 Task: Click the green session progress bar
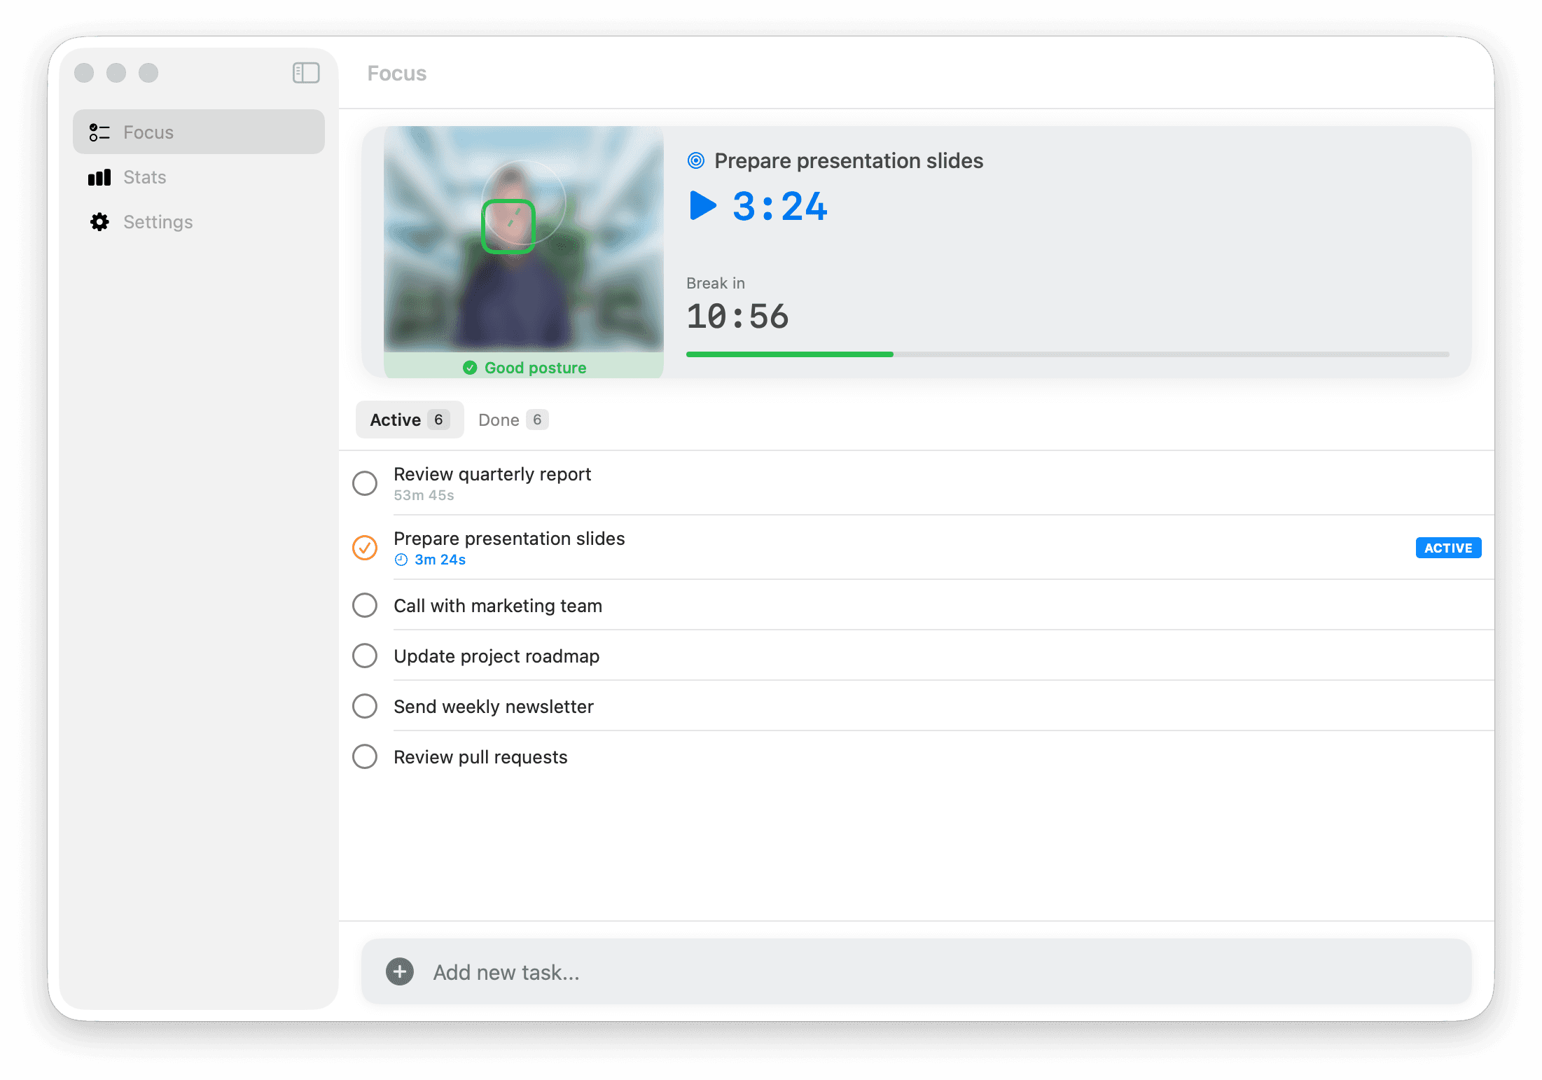[789, 354]
